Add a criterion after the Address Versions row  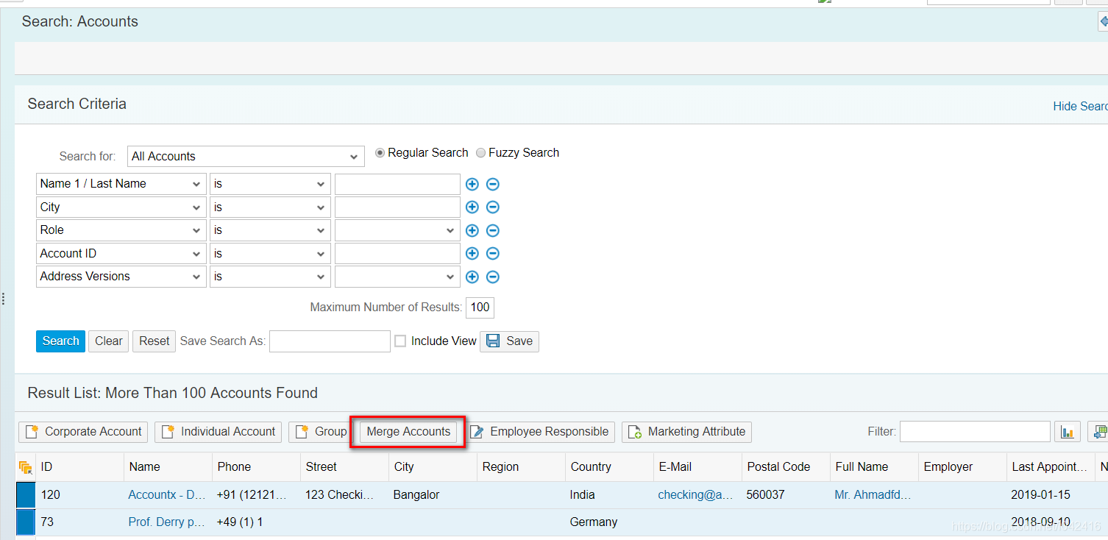pyautogui.click(x=472, y=277)
